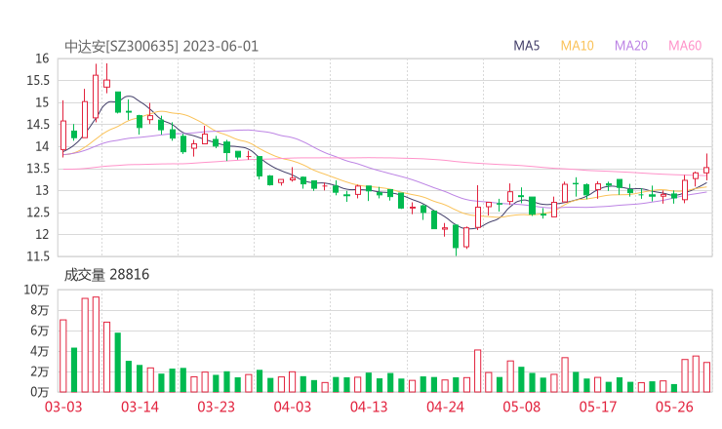Click the MA5 legend label

click(x=526, y=46)
